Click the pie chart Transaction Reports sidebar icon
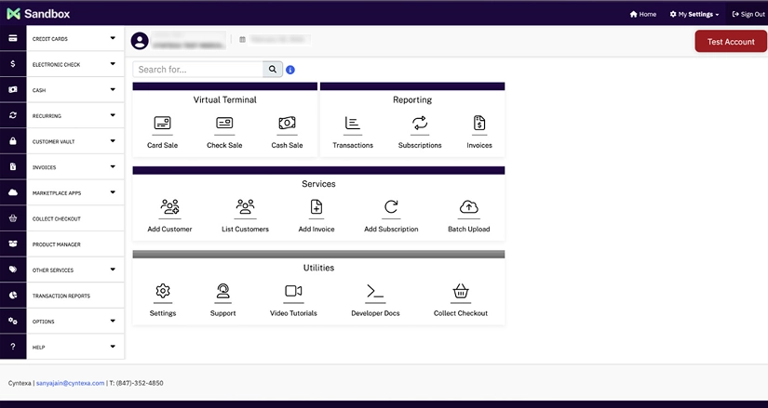 pos(13,296)
